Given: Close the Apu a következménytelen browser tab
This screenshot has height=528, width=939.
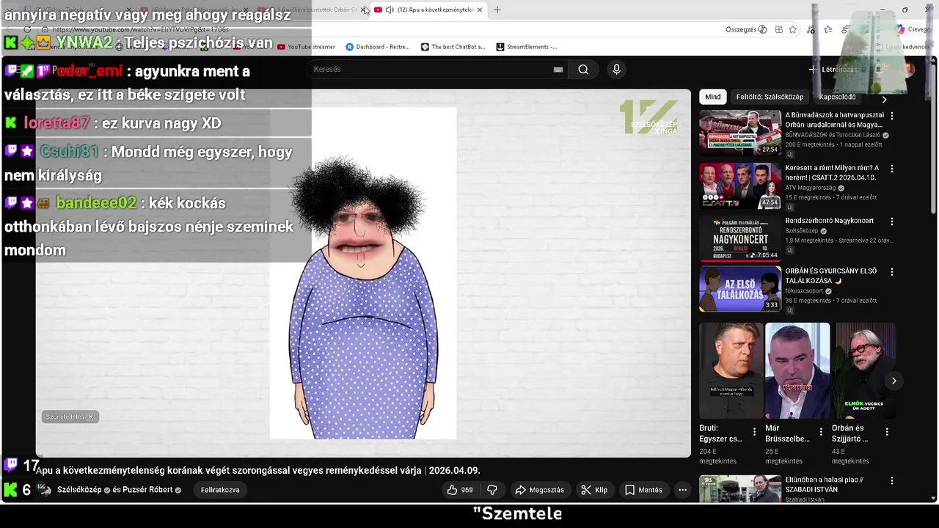Looking at the screenshot, I should pyautogui.click(x=480, y=10).
